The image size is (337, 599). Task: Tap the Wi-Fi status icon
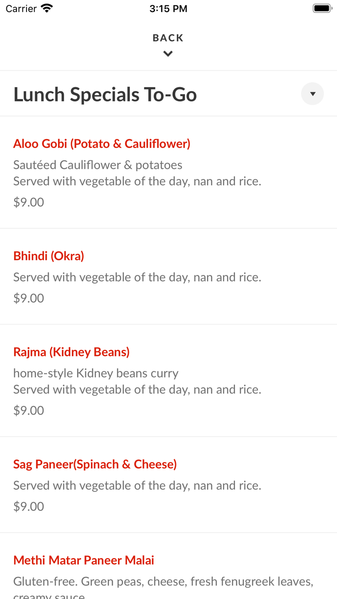(x=47, y=9)
